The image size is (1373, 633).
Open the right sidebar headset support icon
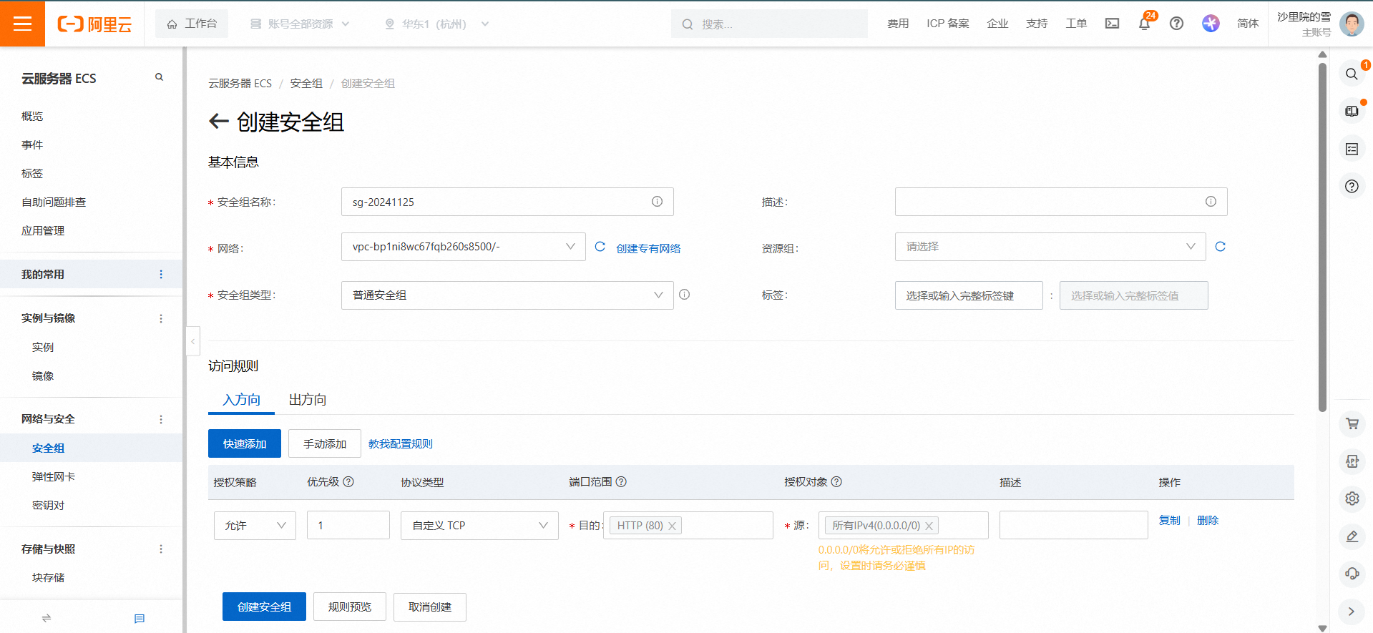pyautogui.click(x=1352, y=574)
